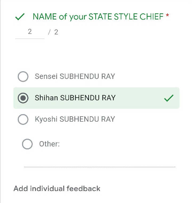Click the "Shihan SUBHENDU RAY" option label

pos(75,98)
